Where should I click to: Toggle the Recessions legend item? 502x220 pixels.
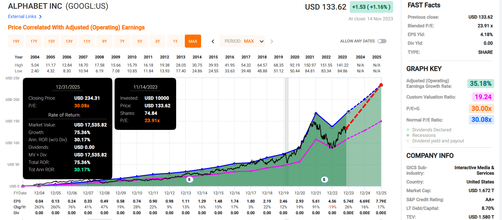point(424,135)
